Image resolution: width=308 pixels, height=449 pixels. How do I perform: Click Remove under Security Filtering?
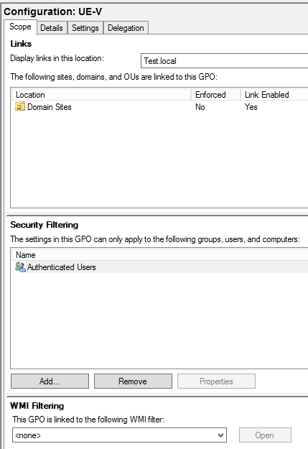point(133,381)
